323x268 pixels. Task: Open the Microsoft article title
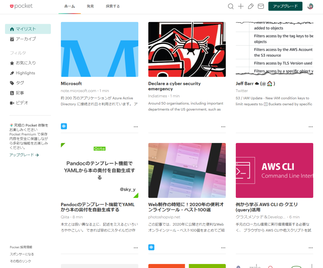(71, 84)
